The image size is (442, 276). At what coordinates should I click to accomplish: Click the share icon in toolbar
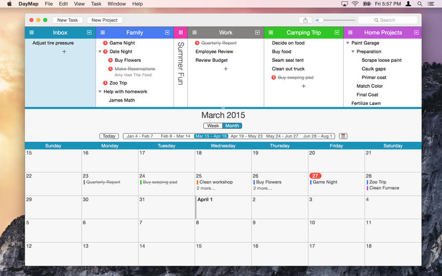[306, 20]
